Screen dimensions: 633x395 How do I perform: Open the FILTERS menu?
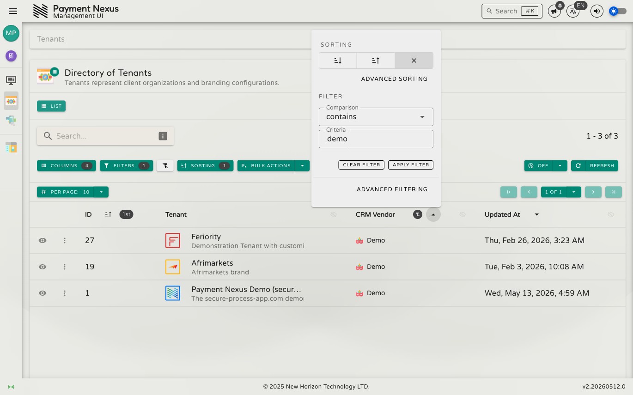tap(127, 165)
